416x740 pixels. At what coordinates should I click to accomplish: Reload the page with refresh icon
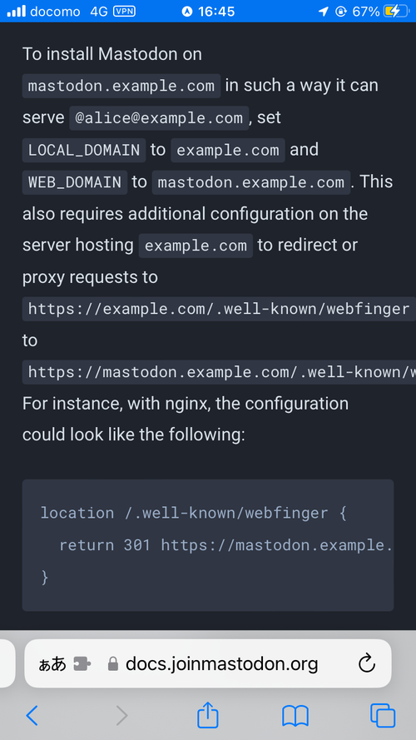click(x=366, y=663)
